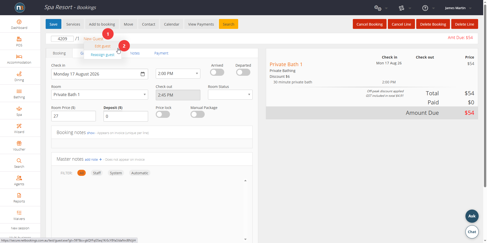This screenshot has height=243, width=487.
Task: Click the Contact button
Action: tap(148, 24)
